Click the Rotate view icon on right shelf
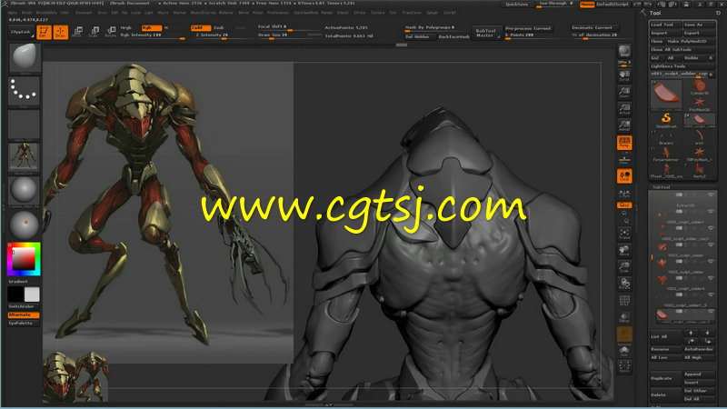 tap(624, 284)
